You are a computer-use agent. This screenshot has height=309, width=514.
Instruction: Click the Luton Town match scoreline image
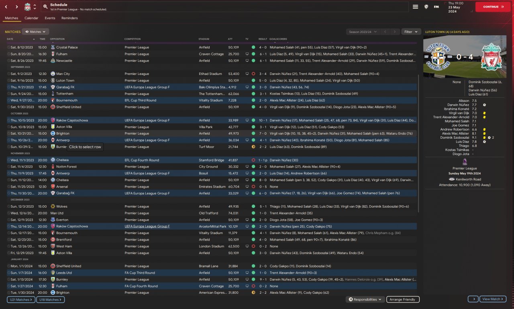[464, 57]
